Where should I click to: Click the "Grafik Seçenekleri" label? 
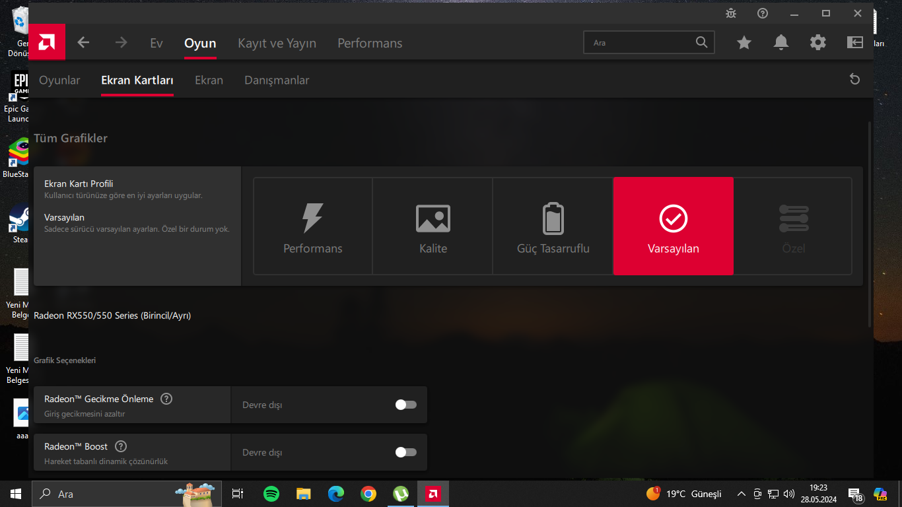[65, 360]
